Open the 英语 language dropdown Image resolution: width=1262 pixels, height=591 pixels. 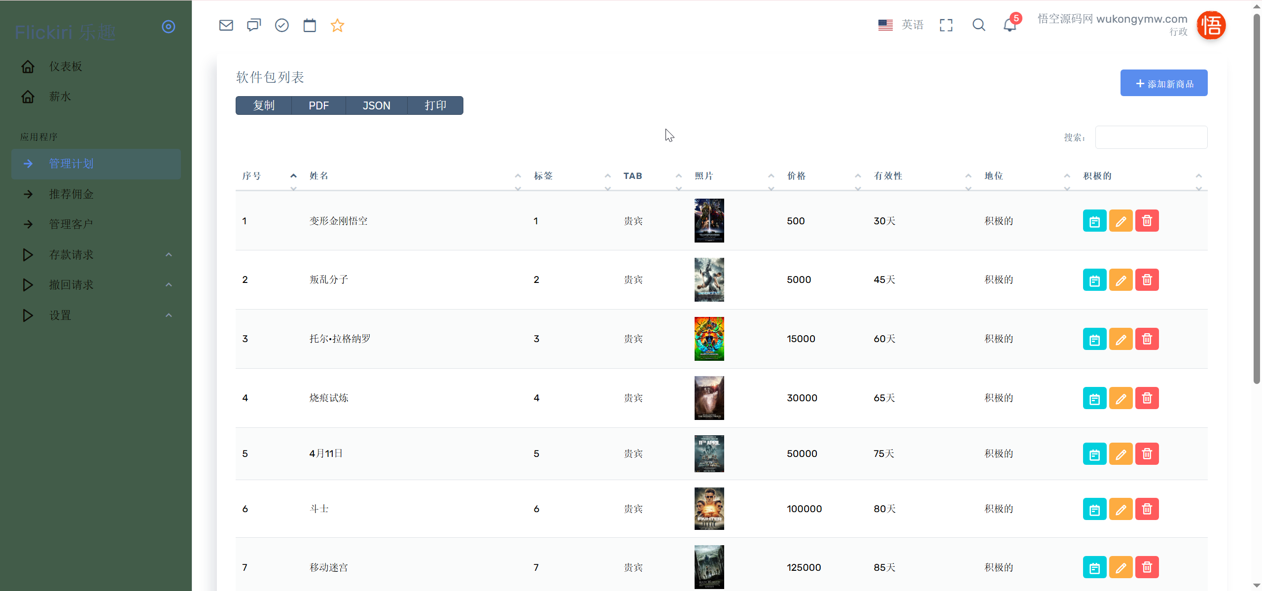point(901,25)
